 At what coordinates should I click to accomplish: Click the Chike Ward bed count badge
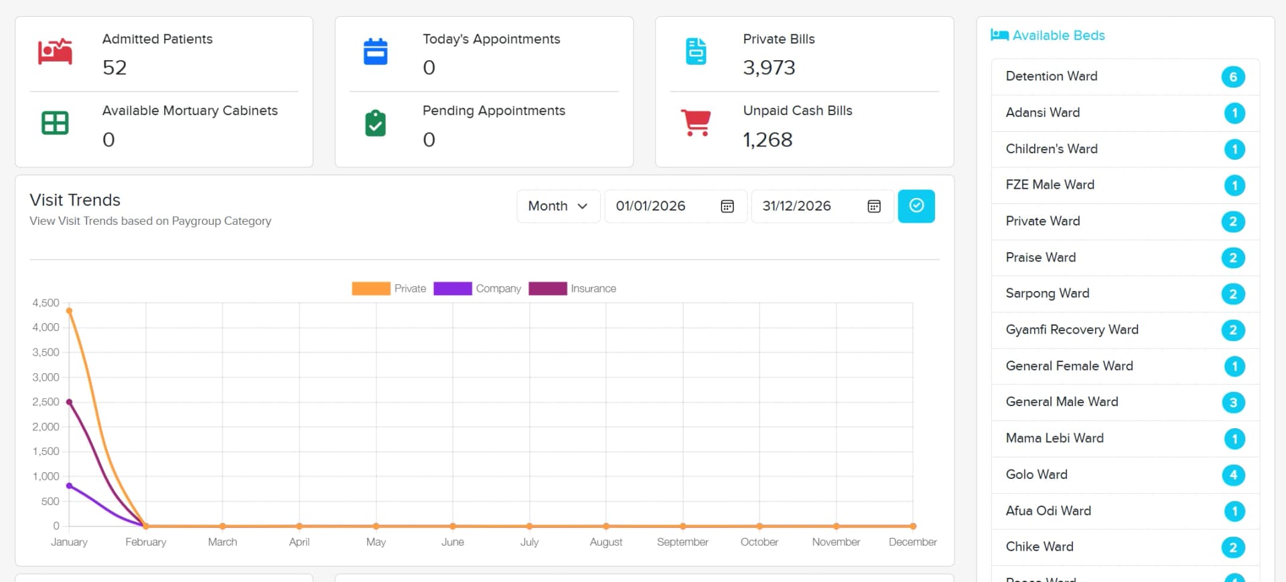click(1233, 547)
